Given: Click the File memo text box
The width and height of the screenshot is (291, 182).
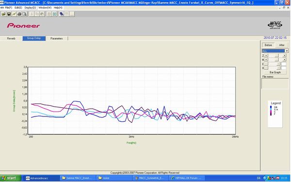Looking at the screenshot, I should click(x=275, y=83).
